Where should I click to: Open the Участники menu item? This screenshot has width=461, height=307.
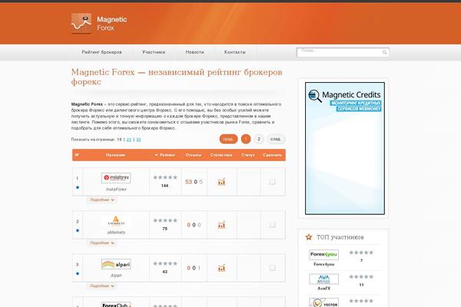tap(154, 52)
